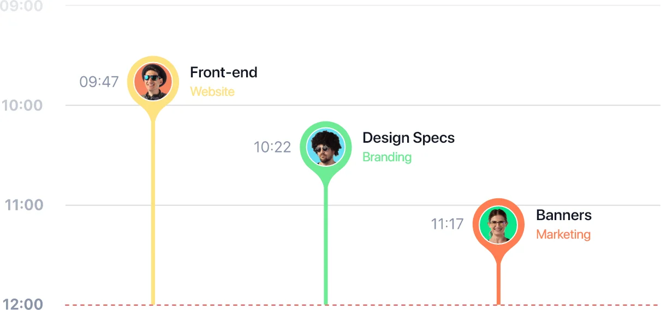Open the Banners avatar of woman with glasses
Viewport: 661px width, 310px height.
[498, 224]
